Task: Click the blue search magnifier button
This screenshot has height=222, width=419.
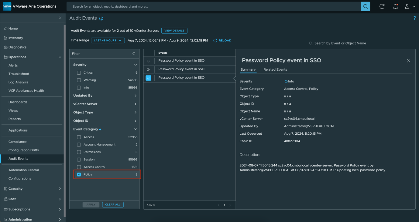Action: click(x=366, y=6)
